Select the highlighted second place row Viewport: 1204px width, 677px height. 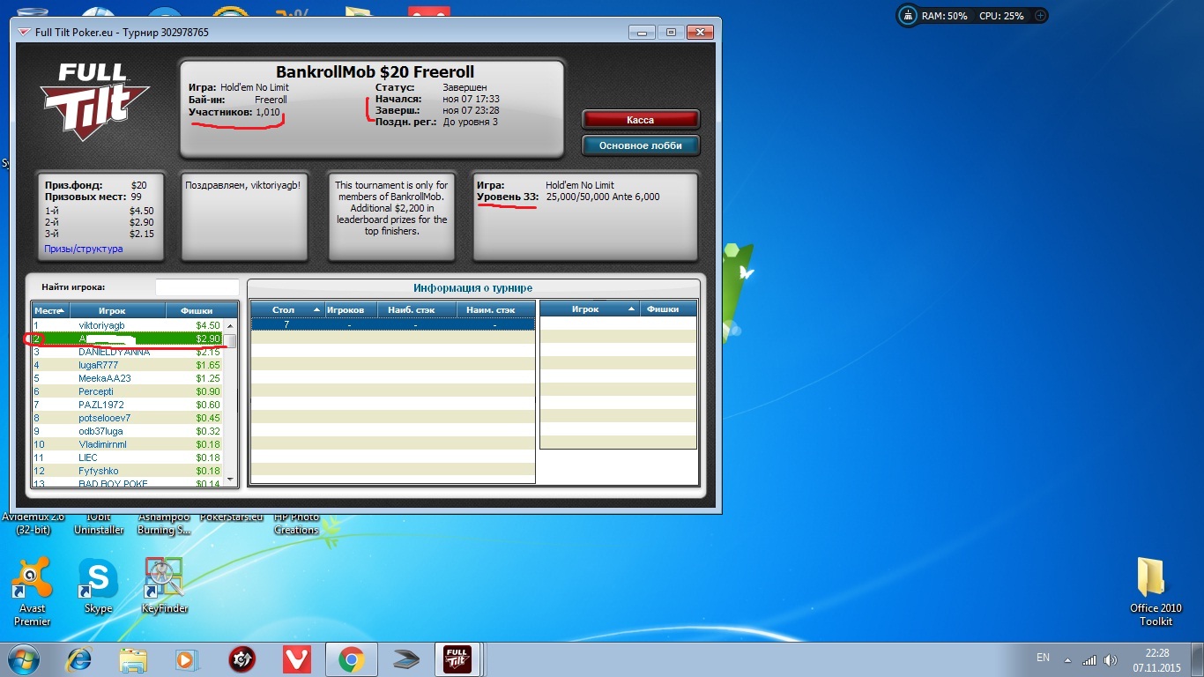point(127,338)
